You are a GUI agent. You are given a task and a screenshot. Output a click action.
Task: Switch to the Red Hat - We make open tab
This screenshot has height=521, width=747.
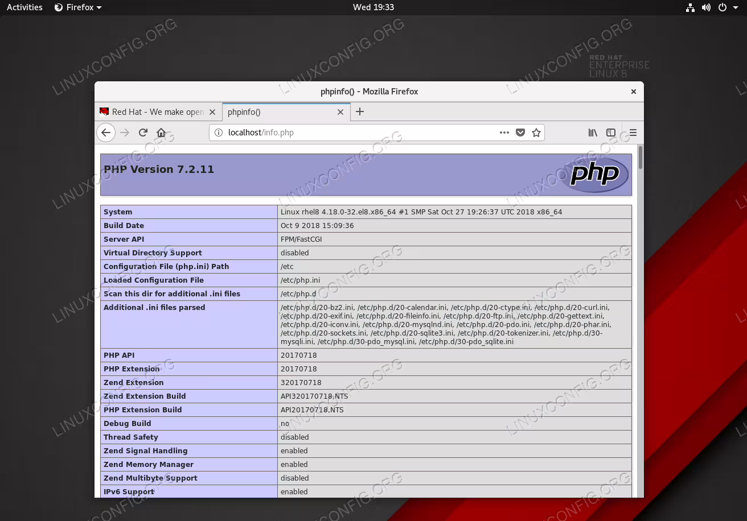click(158, 112)
